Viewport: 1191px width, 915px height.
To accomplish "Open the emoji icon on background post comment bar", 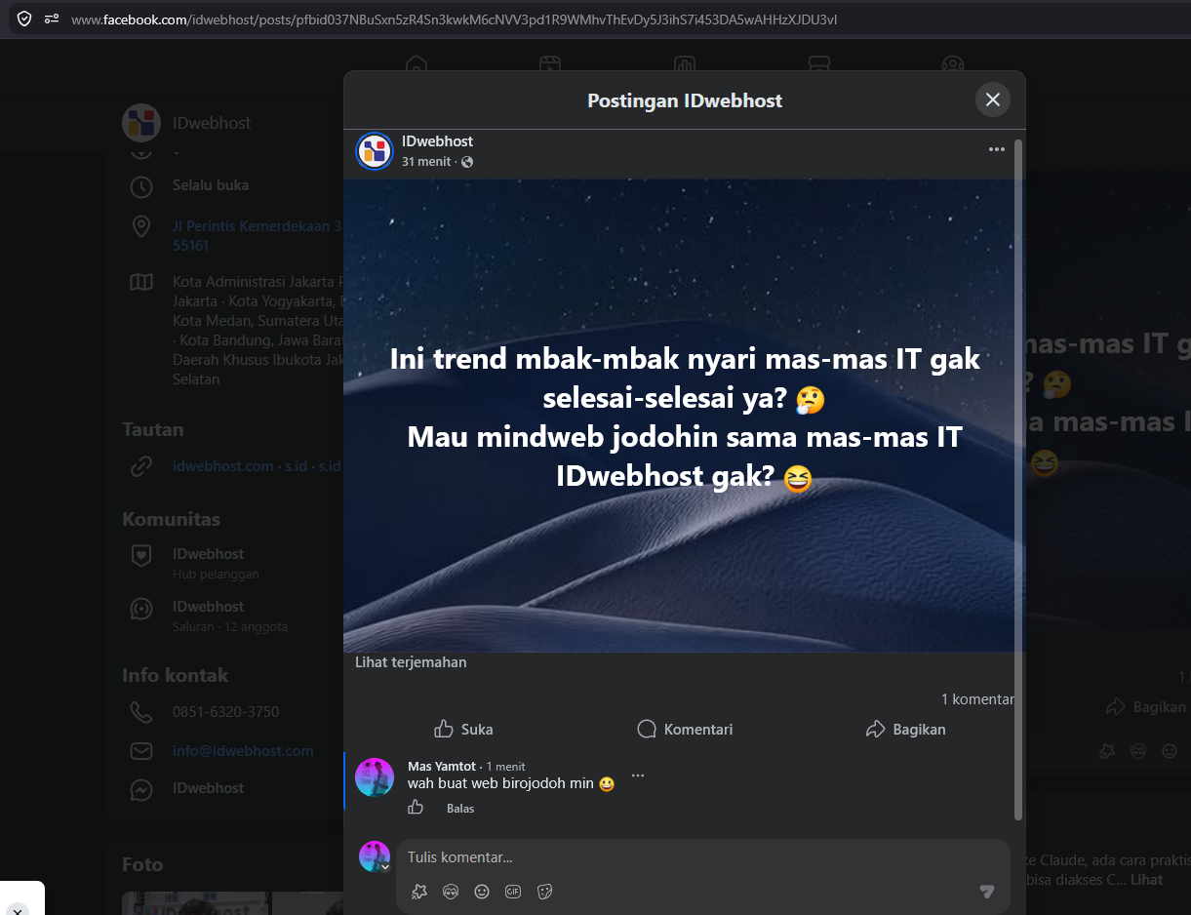I will pyautogui.click(x=1170, y=751).
